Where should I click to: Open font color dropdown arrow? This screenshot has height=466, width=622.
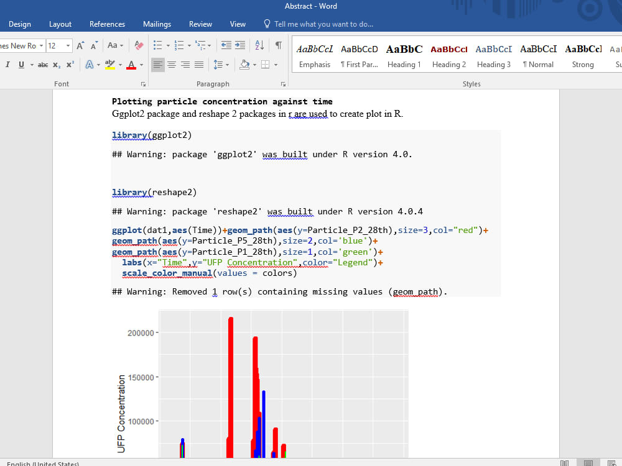[x=142, y=65]
